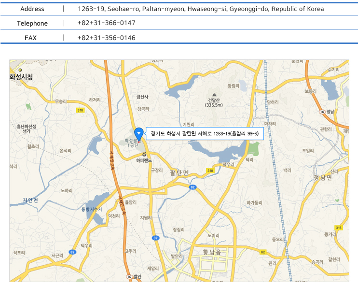Click the 팔탄면 district label
358x299 pixels.
click(179, 173)
